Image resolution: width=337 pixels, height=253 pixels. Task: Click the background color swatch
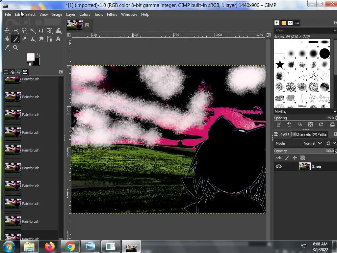pos(37,62)
